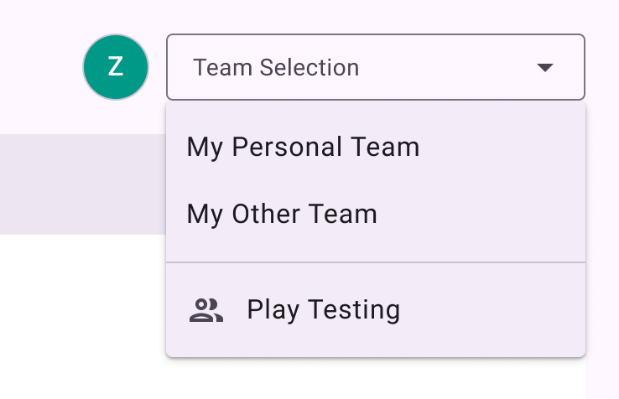The image size is (619, 399).
Task: Click the word Personal in first option
Action: point(287,147)
